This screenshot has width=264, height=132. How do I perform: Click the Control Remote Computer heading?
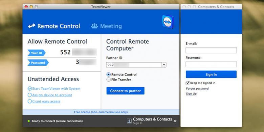[128, 45]
